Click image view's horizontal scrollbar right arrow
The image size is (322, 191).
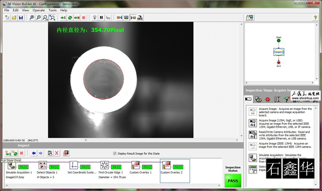[x=237, y=140]
